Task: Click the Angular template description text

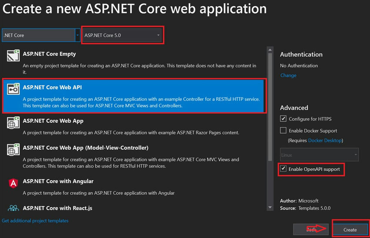Action: tap(99, 193)
